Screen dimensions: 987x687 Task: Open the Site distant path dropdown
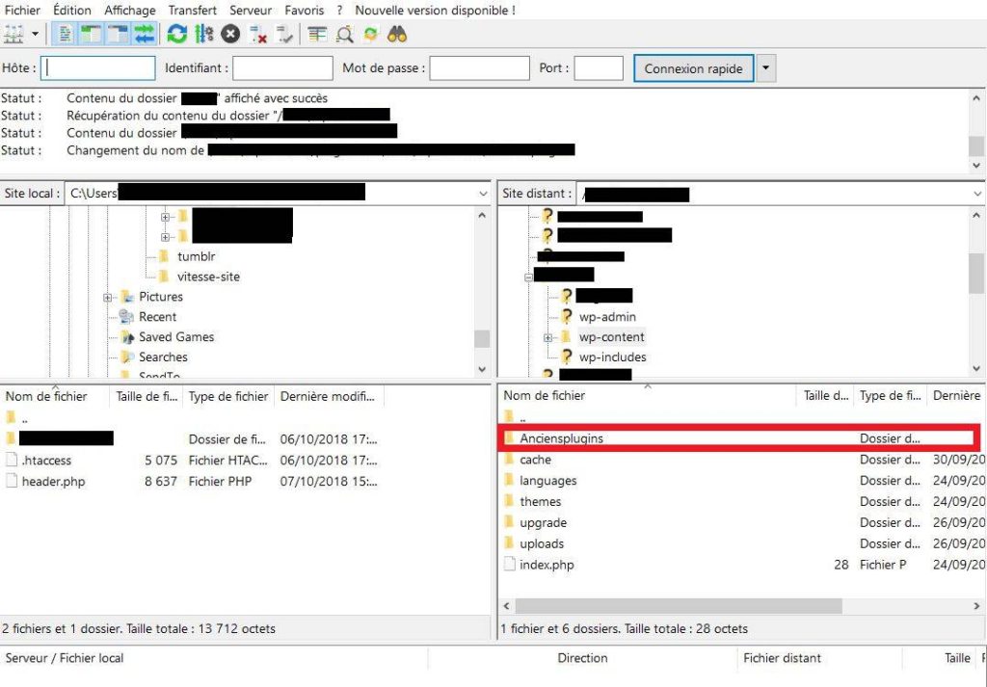tap(977, 194)
